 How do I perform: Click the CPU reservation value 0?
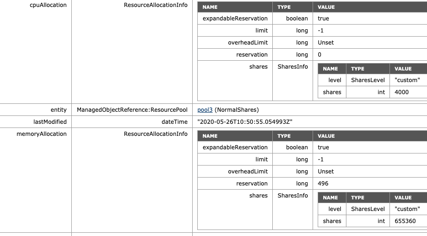click(320, 55)
